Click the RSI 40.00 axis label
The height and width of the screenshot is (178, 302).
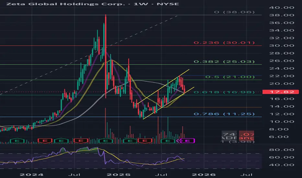[x=282, y=165]
